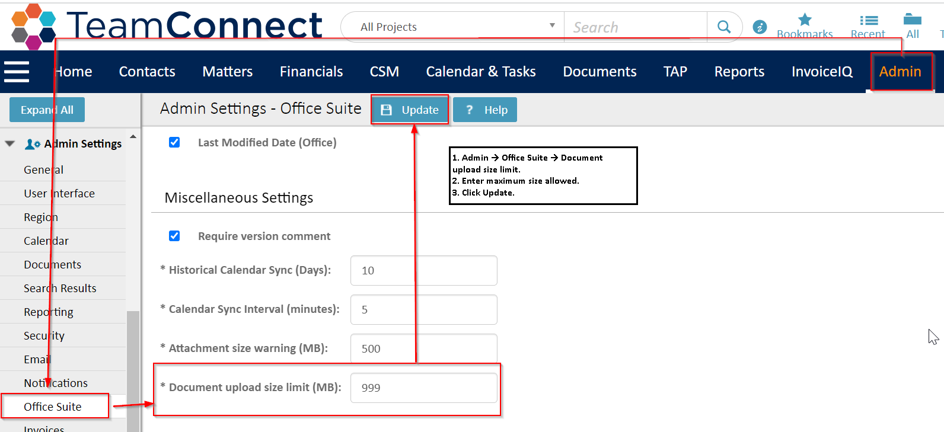Open the All Projects dropdown

point(452,27)
